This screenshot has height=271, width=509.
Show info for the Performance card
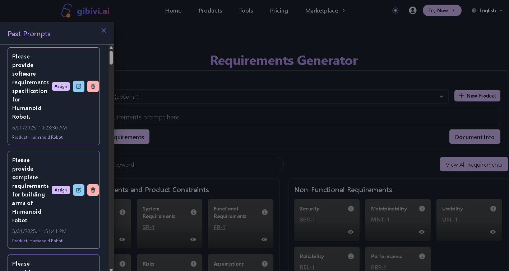tap(422, 256)
